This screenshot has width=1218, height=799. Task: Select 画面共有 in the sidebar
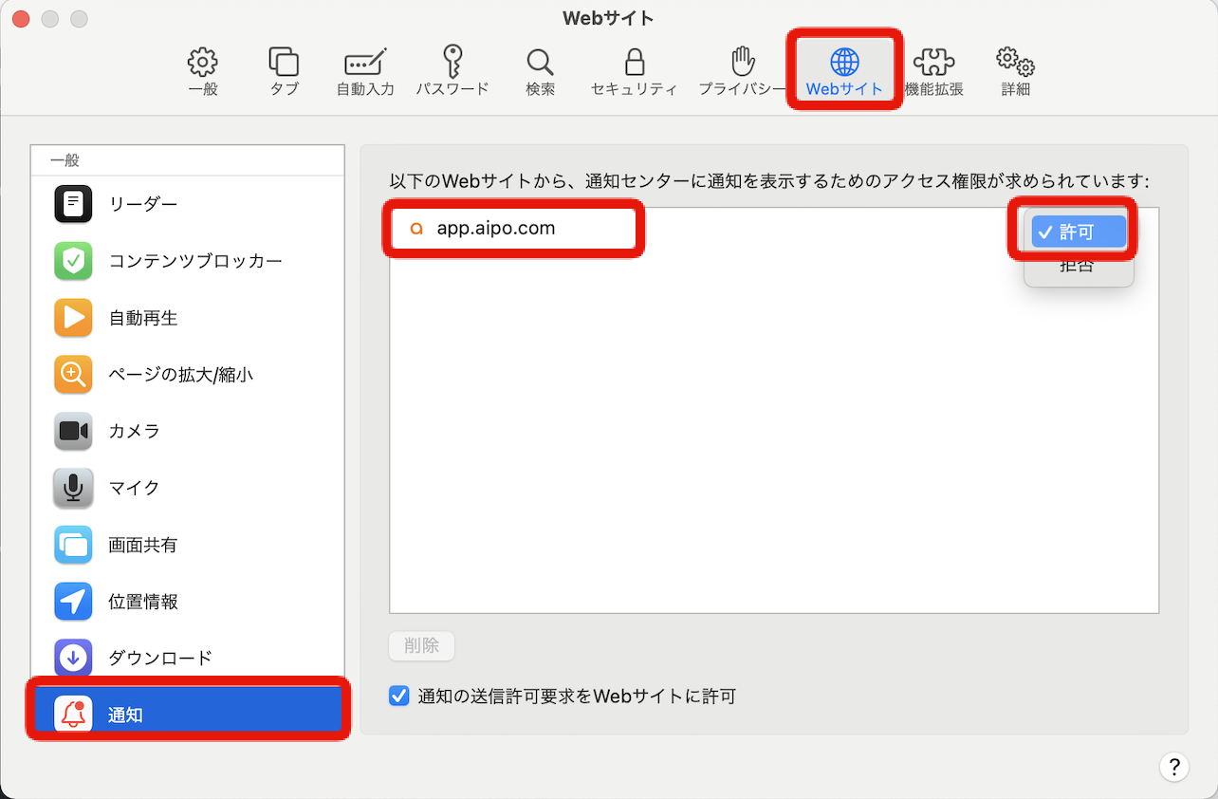point(187,545)
